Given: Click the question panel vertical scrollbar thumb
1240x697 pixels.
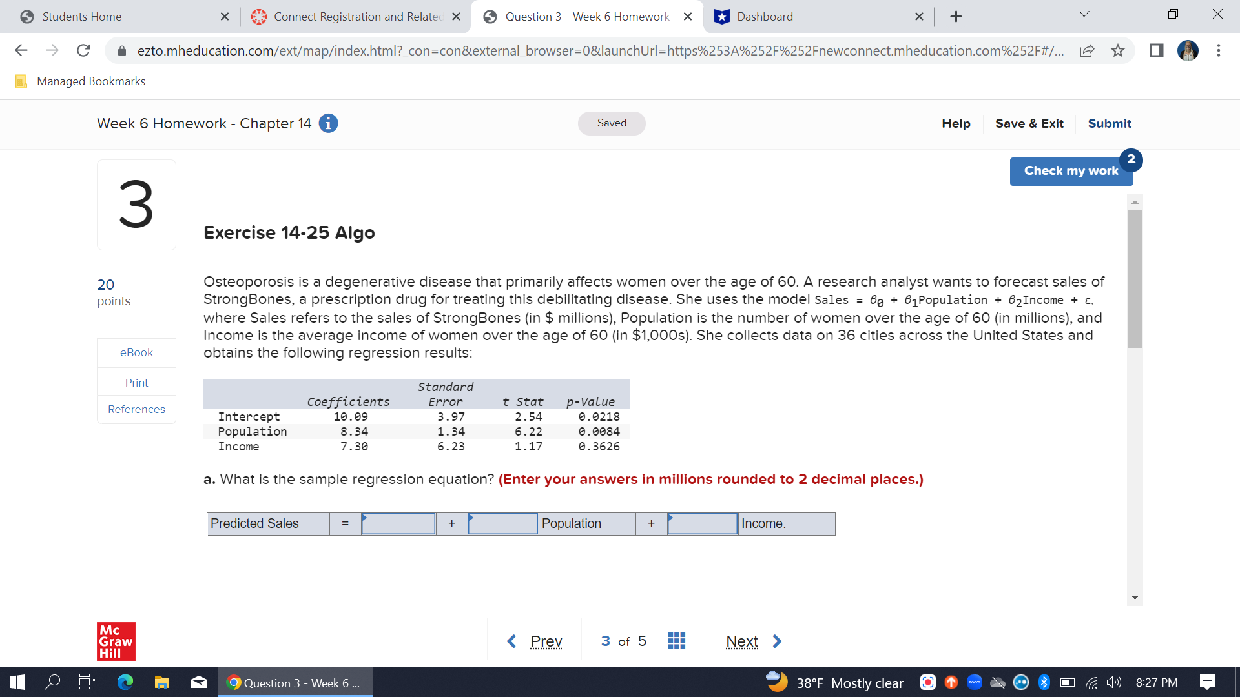Looking at the screenshot, I should click(1135, 278).
